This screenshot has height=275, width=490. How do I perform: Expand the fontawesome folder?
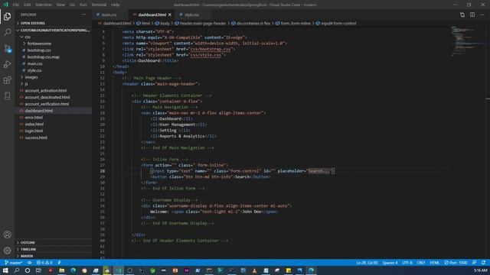(x=39, y=44)
